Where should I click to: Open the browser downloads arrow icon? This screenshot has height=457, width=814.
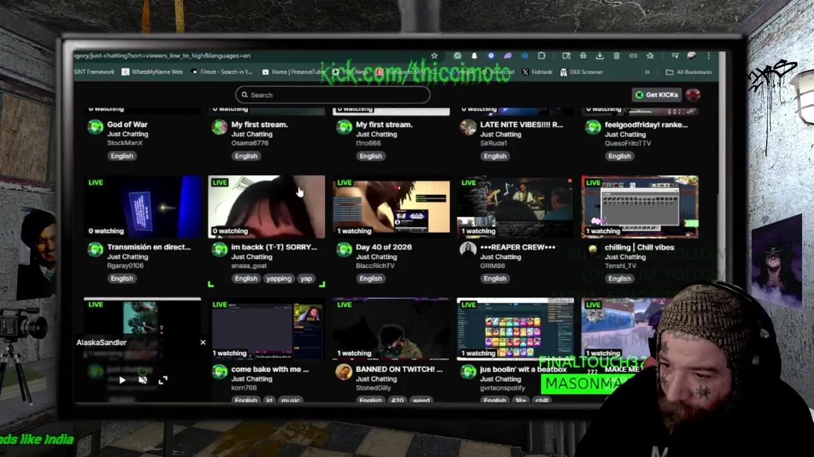point(600,56)
